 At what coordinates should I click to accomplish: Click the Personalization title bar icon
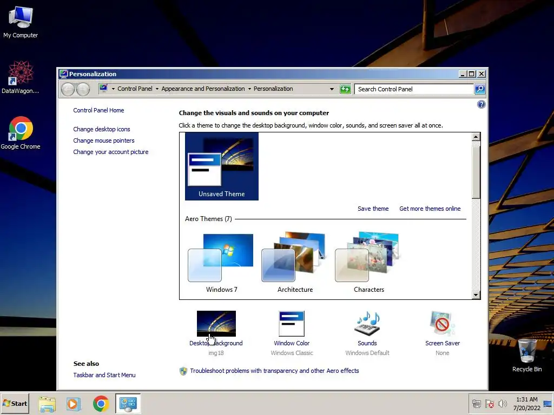(x=64, y=73)
